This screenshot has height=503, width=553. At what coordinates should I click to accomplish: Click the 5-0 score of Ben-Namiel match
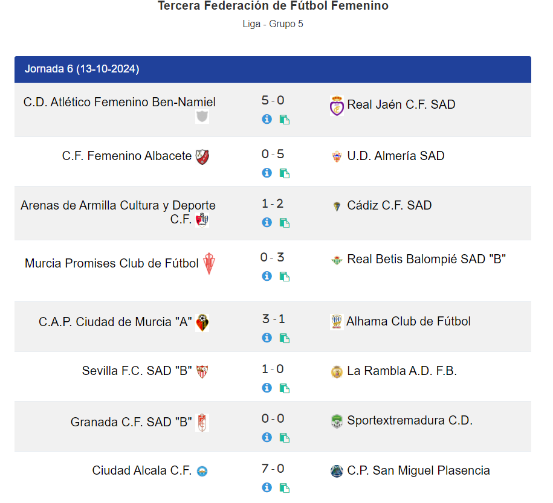point(273,101)
